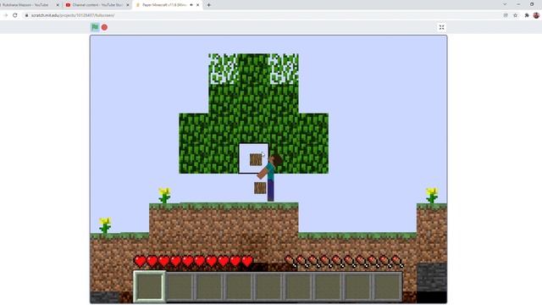This screenshot has width=542, height=305.
Task: Click the scratch.mit.edu address bar URL
Action: (73, 15)
